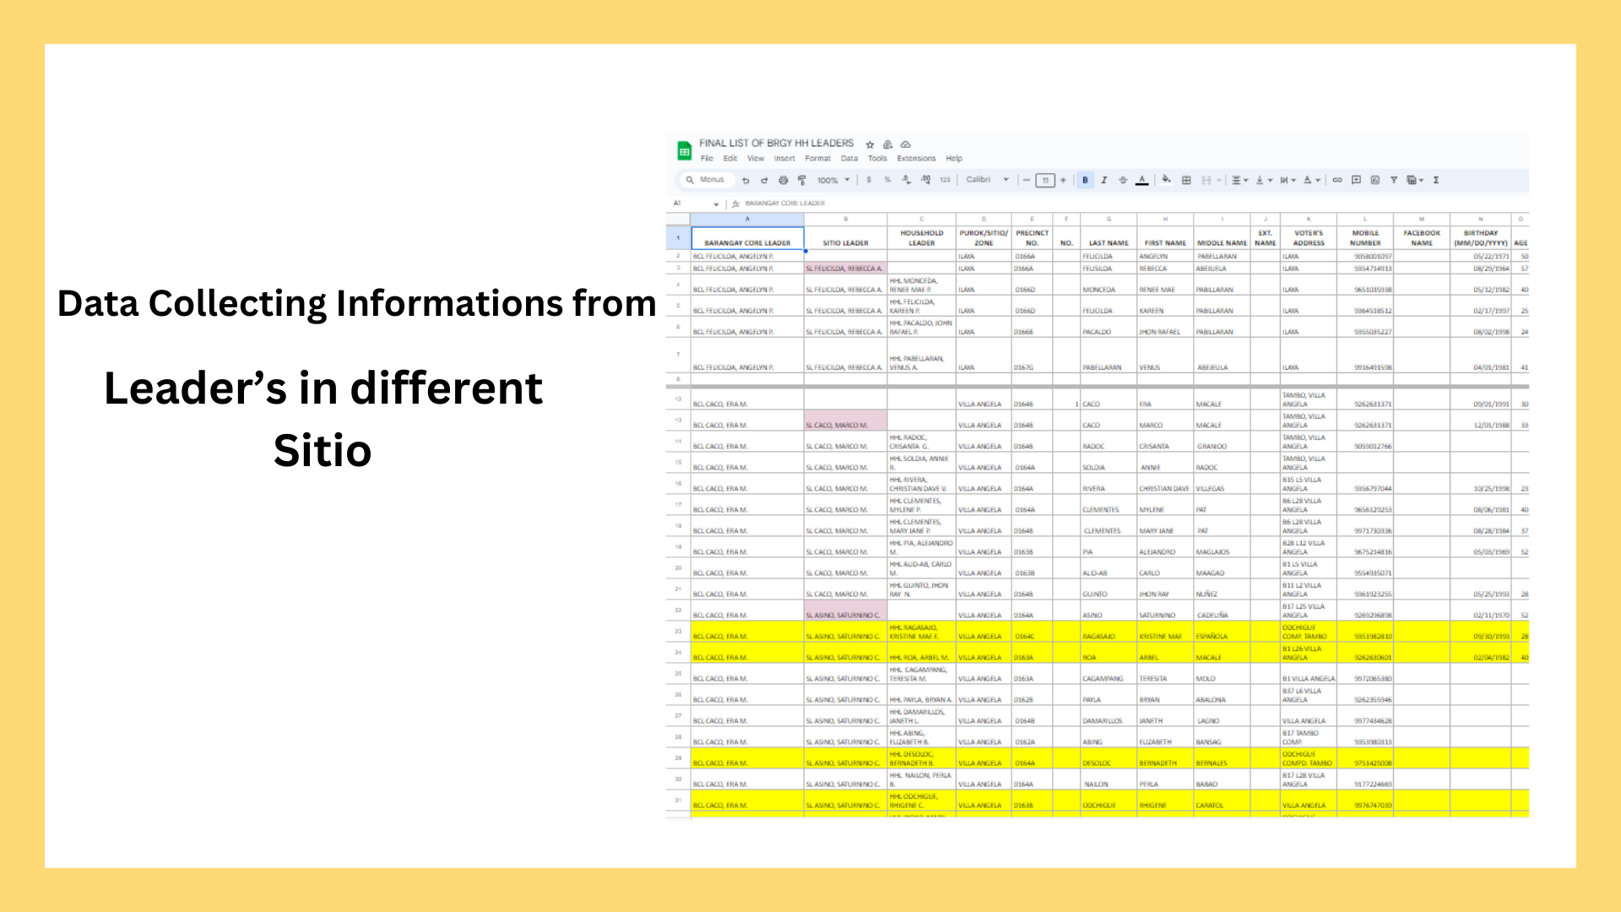Open the Extensions menu
Viewport: 1621px width, 912px height.
[x=915, y=159]
